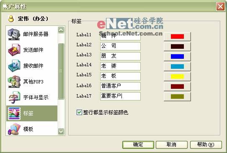Click the Label7 field containing 重要客户
This screenshot has width=227, height=153.
120,96
